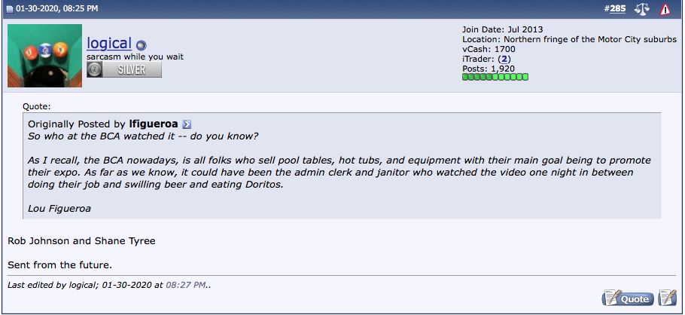Viewport: 685px width, 315px height.
Task: Click the Silver member badge
Action: coord(124,69)
